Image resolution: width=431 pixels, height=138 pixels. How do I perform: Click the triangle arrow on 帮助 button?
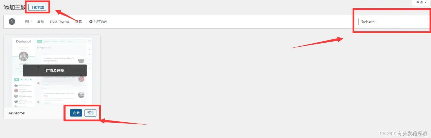click(426, 2)
